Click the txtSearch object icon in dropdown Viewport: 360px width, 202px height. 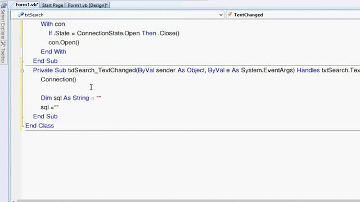(21, 15)
